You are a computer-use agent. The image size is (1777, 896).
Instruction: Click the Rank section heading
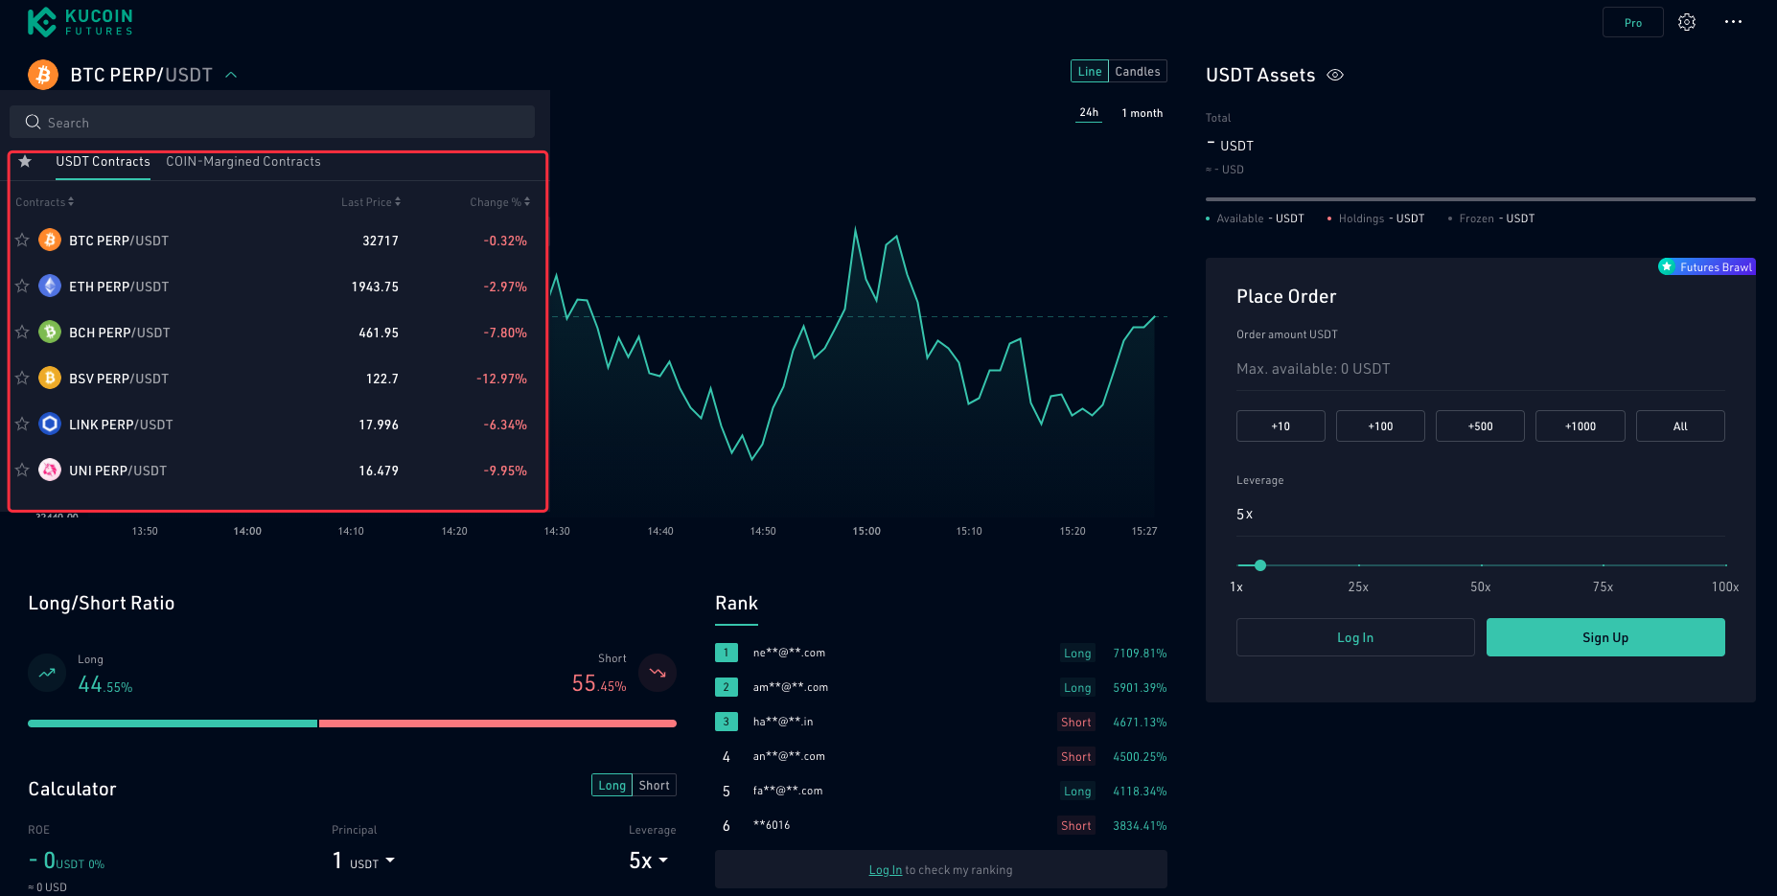point(736,603)
